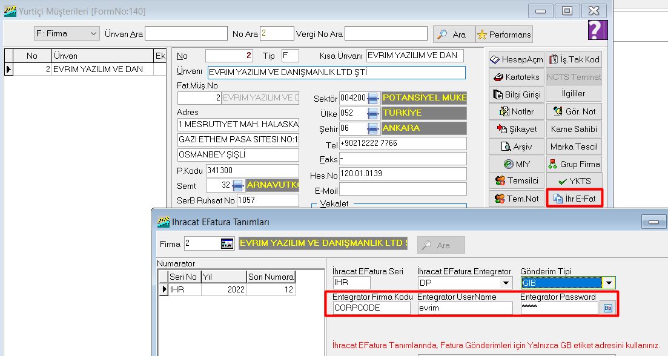Click the No Ara input field
The height and width of the screenshot is (356, 668).
(x=277, y=33)
